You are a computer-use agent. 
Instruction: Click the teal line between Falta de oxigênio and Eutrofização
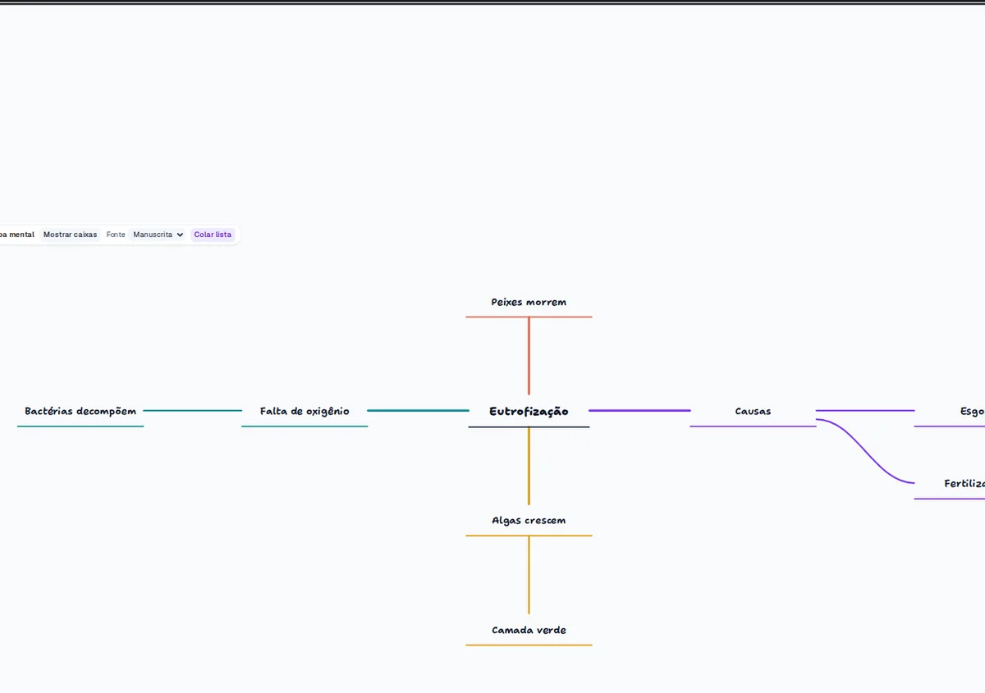418,410
